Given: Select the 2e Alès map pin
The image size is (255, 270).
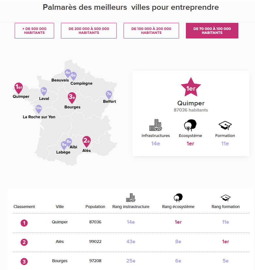Looking at the screenshot, I should pyautogui.click(x=86, y=142).
